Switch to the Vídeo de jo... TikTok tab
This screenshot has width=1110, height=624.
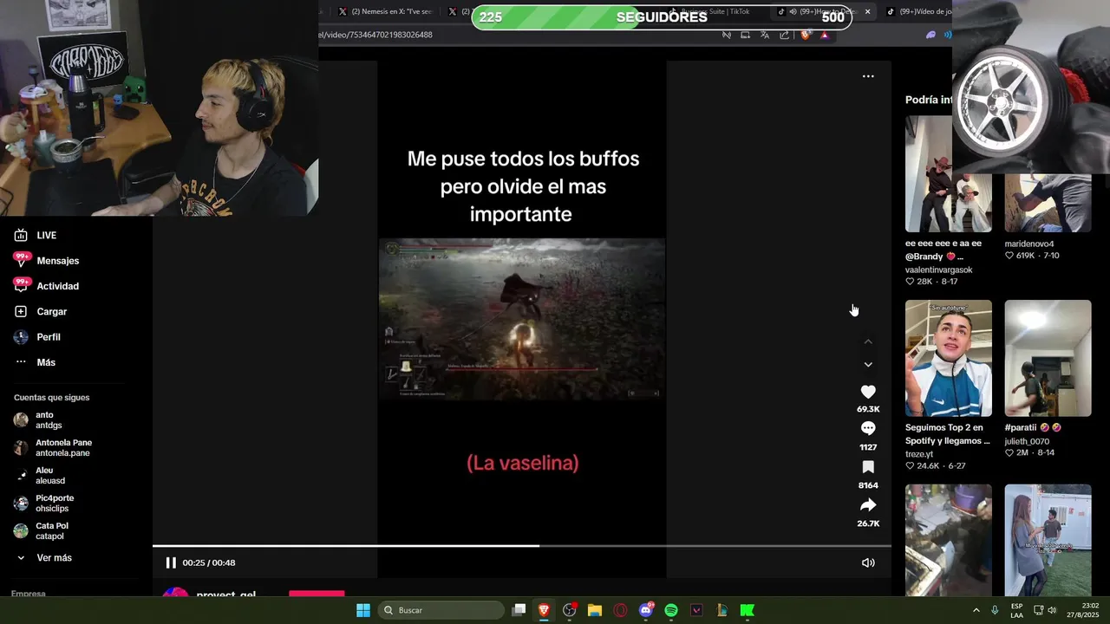click(x=917, y=11)
